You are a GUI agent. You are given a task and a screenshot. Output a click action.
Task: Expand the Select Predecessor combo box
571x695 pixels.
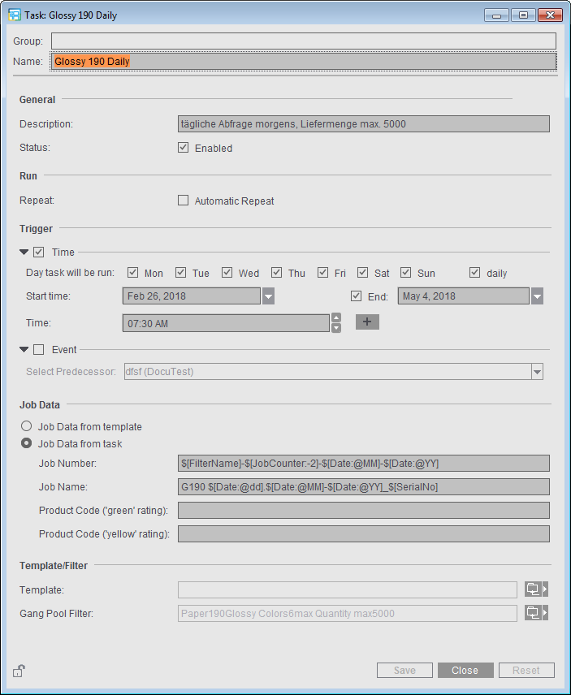click(537, 372)
